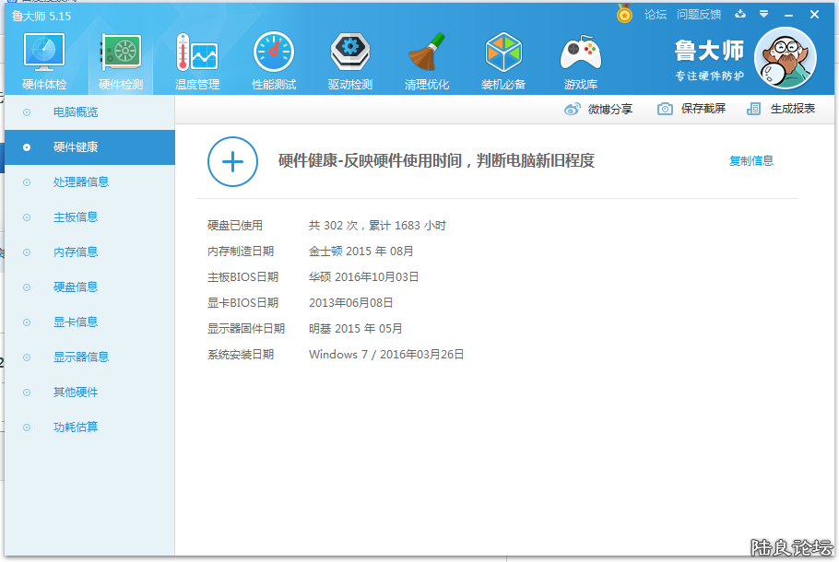Share via the 微博分享 Weibo icon
The height and width of the screenshot is (562, 839).
click(x=573, y=109)
